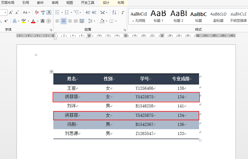This screenshot has width=248, height=159.
Task: Click the shrink font size icon
Action: (x=17, y=12)
